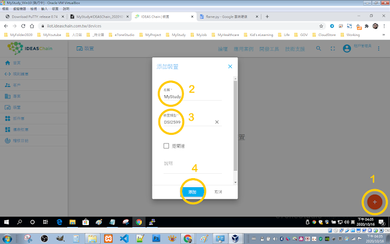This screenshot has width=390, height=244.
Task: Click the red plus add-device button
Action: [x=375, y=202]
